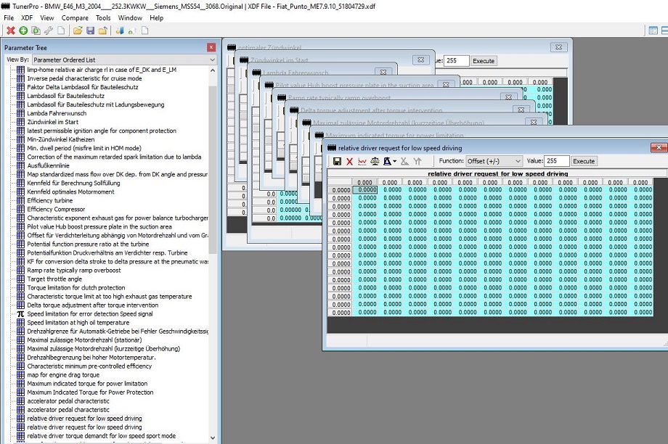This screenshot has width=668, height=444.
Task: Open the View By parameter list dropdown
Action: (124, 60)
